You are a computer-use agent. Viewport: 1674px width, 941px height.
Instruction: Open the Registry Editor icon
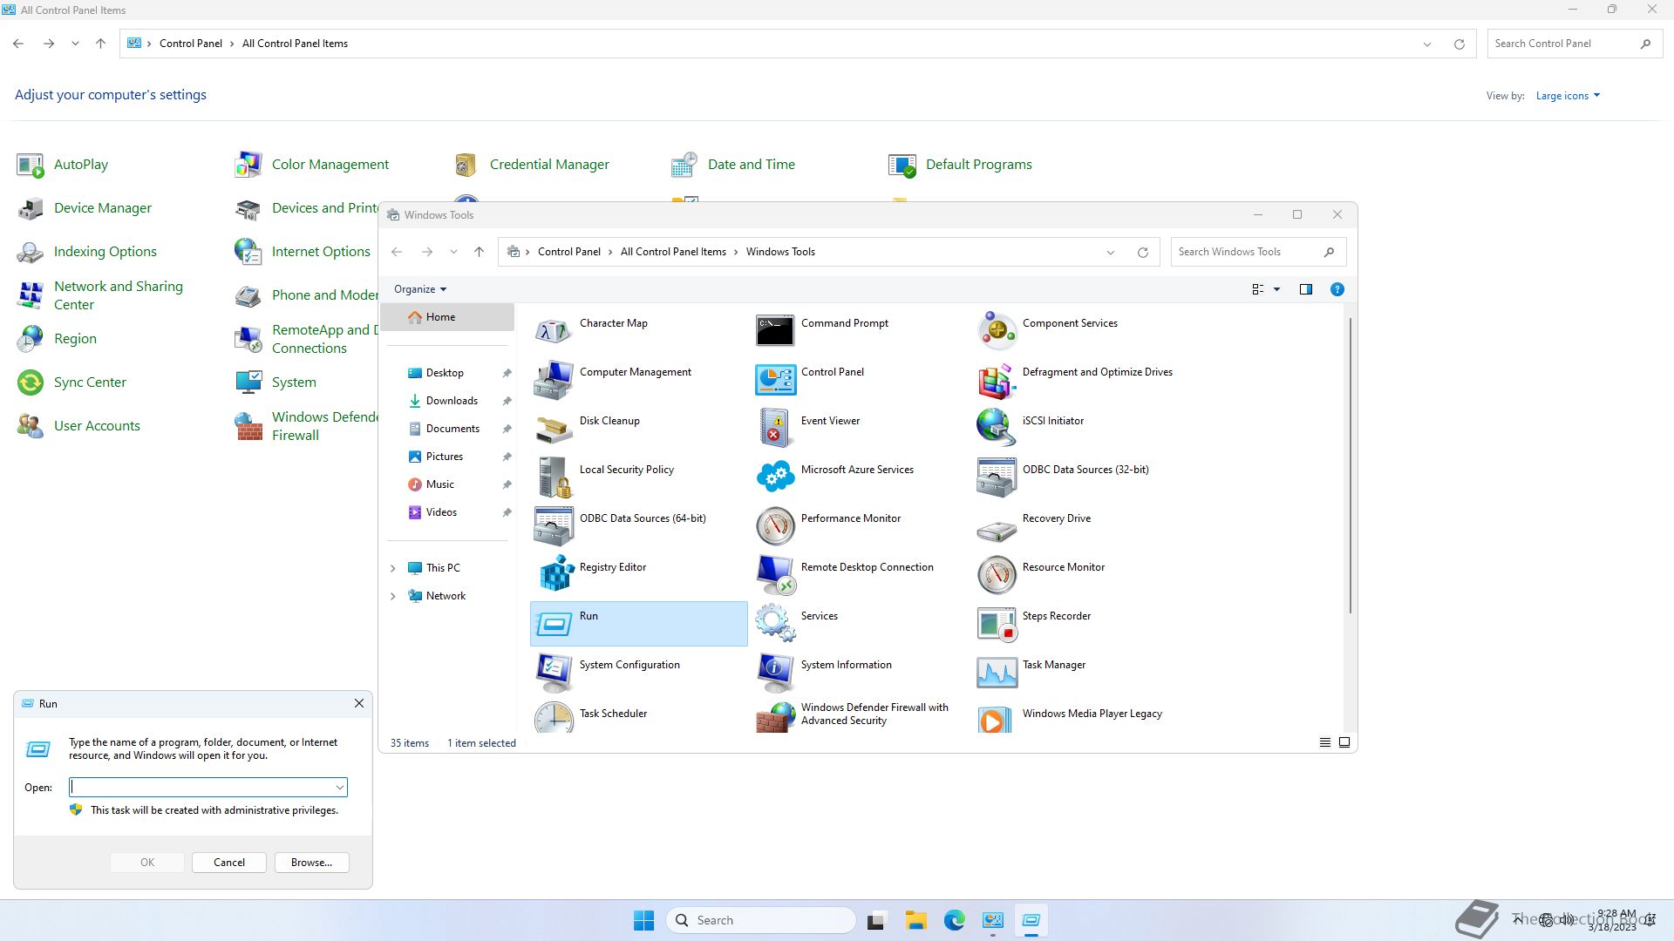(x=555, y=574)
